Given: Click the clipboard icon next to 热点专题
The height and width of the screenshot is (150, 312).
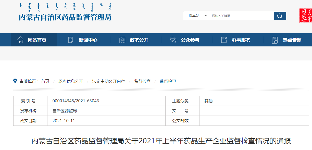Looking at the screenshot, I should click(x=275, y=40).
